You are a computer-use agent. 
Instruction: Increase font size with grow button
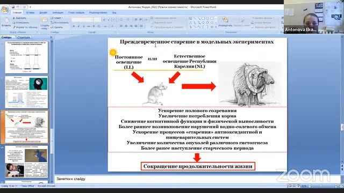(x=104, y=20)
